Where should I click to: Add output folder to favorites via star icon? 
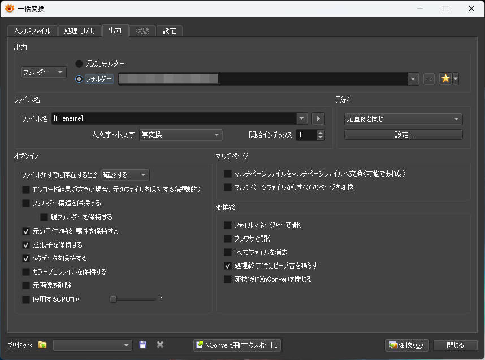[x=446, y=78]
